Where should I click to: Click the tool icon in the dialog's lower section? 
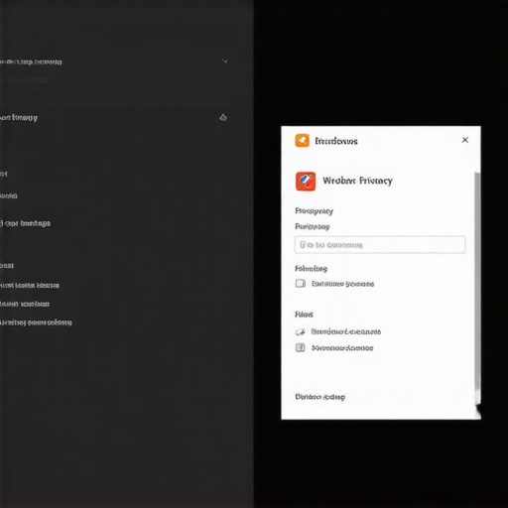[x=301, y=331]
